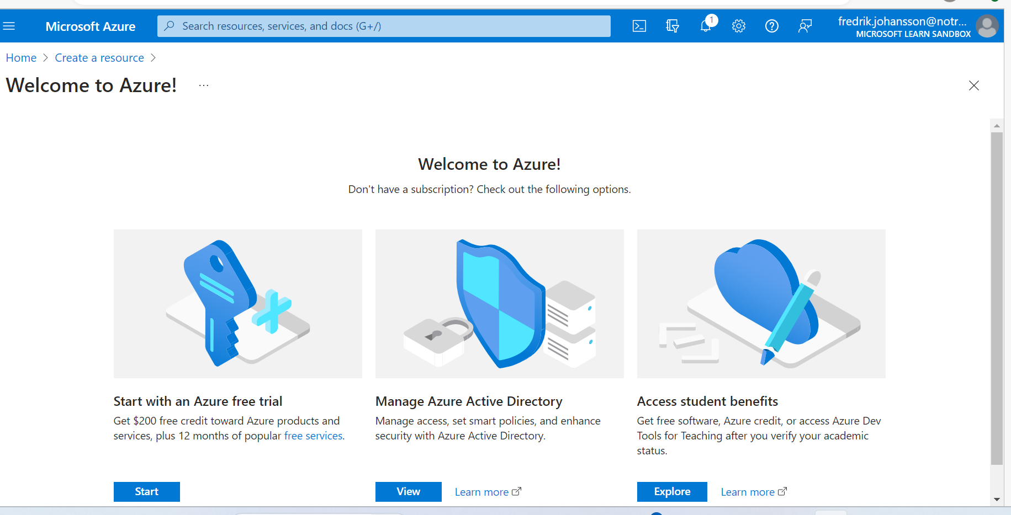Click Start for Azure free trial
This screenshot has width=1011, height=515.
pos(147,492)
